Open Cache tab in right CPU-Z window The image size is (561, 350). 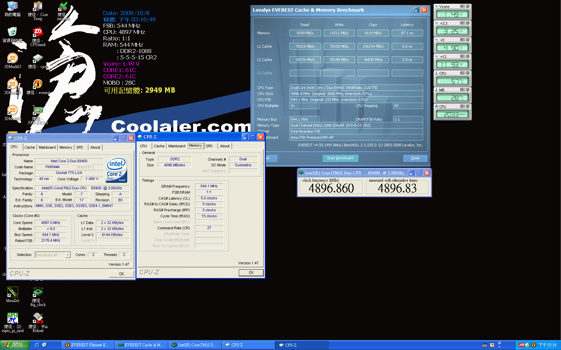coord(159,146)
